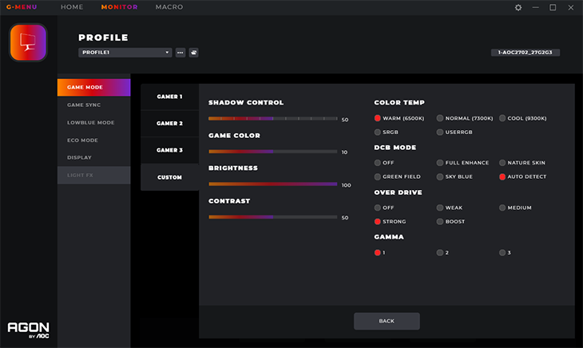
Task: Click the Back button
Action: tap(387, 321)
